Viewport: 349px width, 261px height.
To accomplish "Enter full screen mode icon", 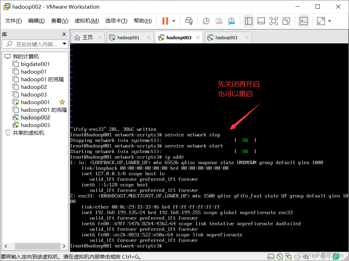I will click(274, 21).
